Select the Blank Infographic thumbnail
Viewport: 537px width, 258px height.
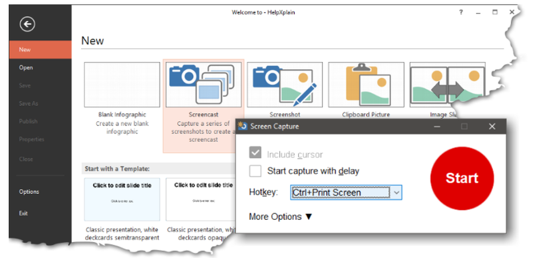tap(122, 85)
